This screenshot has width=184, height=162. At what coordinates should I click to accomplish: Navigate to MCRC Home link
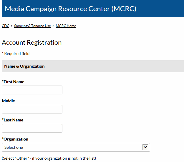pyautogui.click(x=66, y=26)
